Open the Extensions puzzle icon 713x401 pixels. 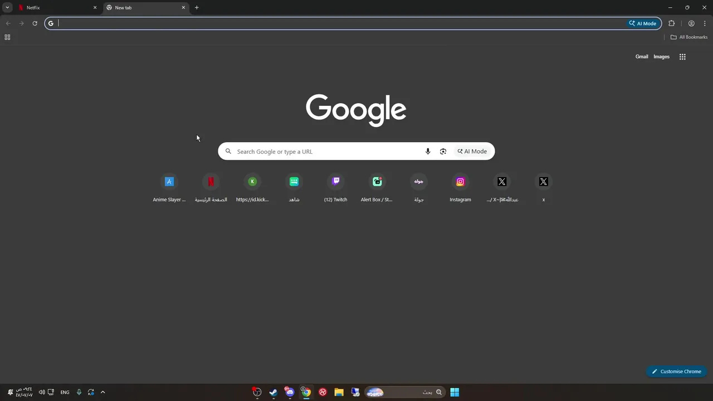pos(671,23)
